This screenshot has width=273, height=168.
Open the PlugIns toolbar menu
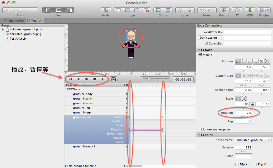tap(264, 11)
